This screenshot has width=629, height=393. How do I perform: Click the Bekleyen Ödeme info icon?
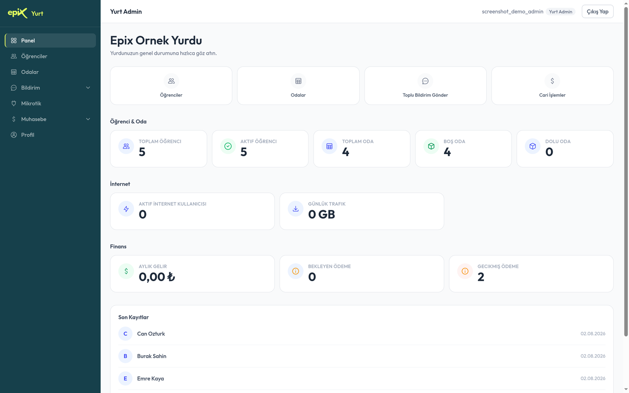point(296,271)
